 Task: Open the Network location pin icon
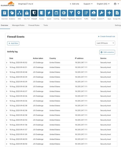tap(79, 13)
